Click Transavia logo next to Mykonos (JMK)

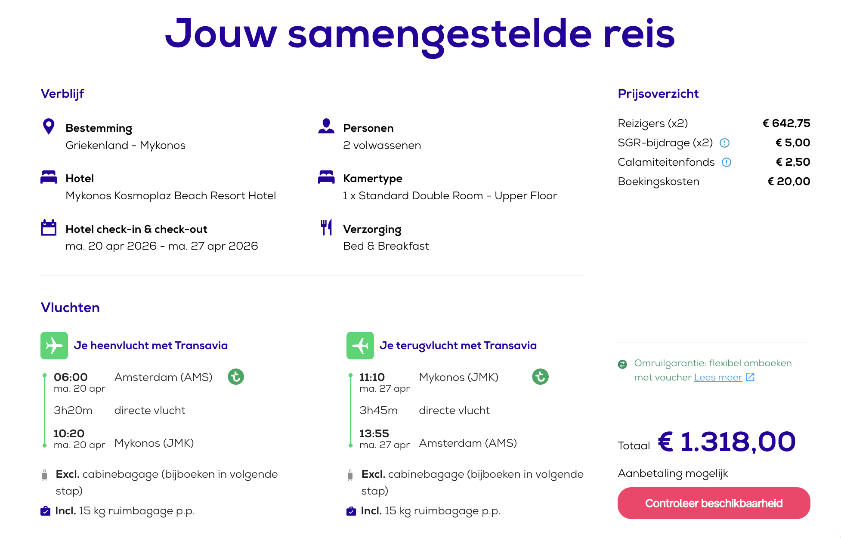pos(541,377)
